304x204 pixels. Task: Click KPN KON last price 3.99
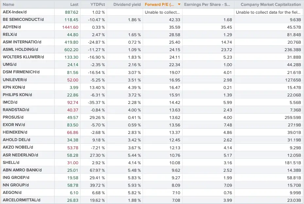click(74, 87)
